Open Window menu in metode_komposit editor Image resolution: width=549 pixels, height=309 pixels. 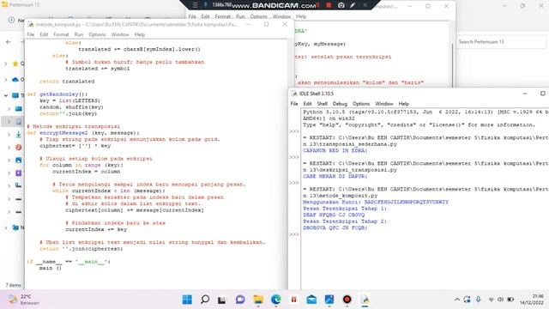(120, 34)
